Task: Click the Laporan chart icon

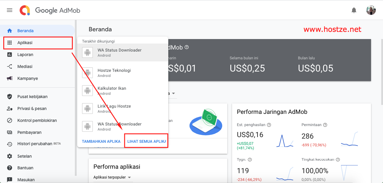Action: [10, 55]
